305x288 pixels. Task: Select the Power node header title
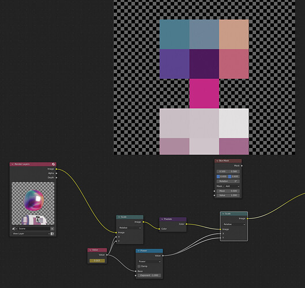[144, 251]
